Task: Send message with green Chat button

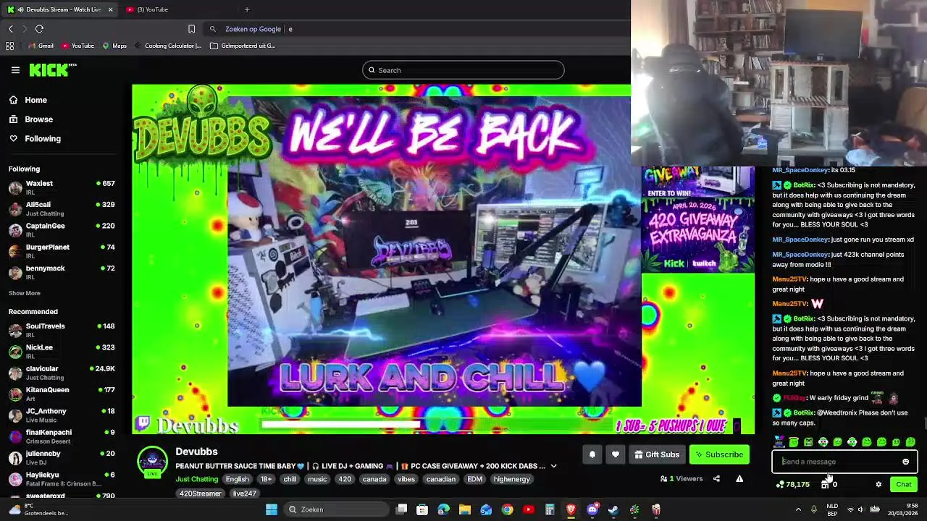Action: point(903,484)
